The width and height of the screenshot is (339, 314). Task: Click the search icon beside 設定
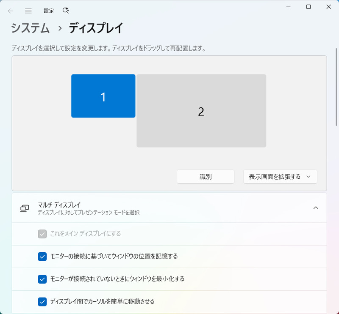tap(65, 11)
